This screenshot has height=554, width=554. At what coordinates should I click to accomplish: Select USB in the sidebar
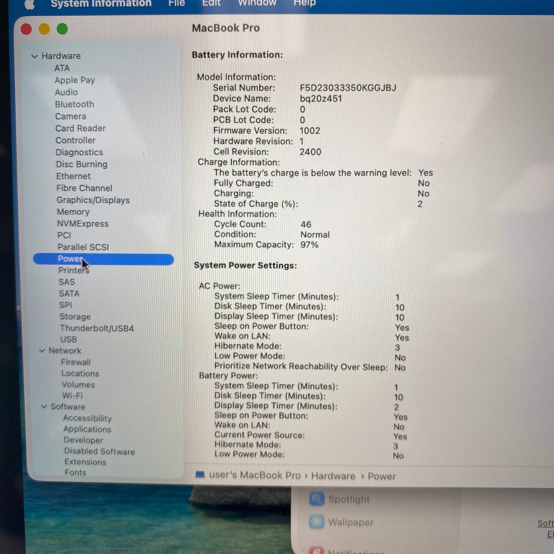click(x=69, y=339)
